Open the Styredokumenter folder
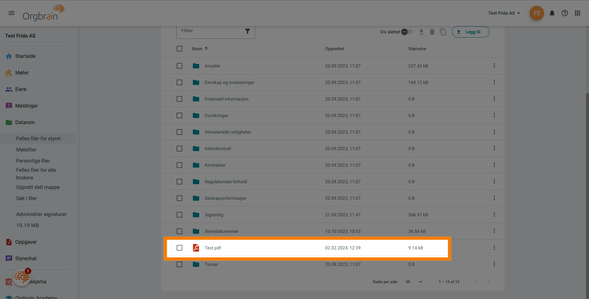This screenshot has width=589, height=299. [x=221, y=231]
